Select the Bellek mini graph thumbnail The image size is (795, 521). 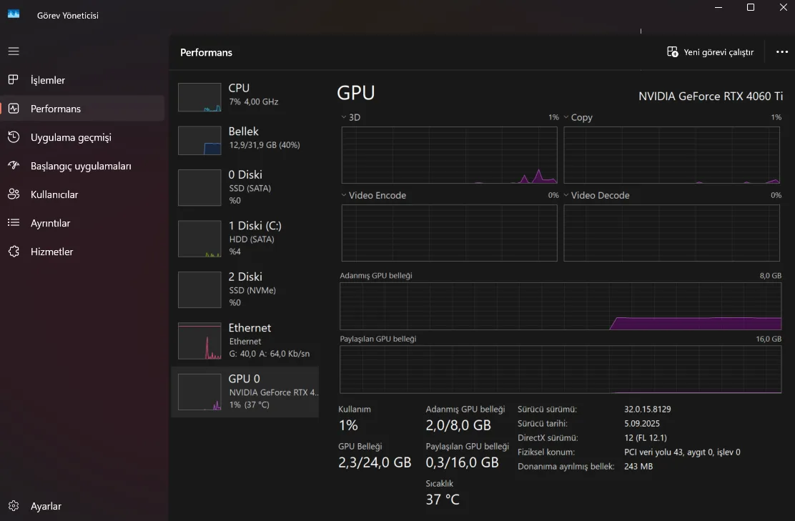[199, 140]
